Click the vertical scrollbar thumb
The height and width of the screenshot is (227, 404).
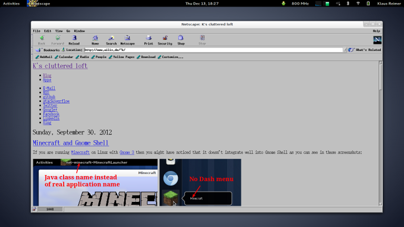380,77
